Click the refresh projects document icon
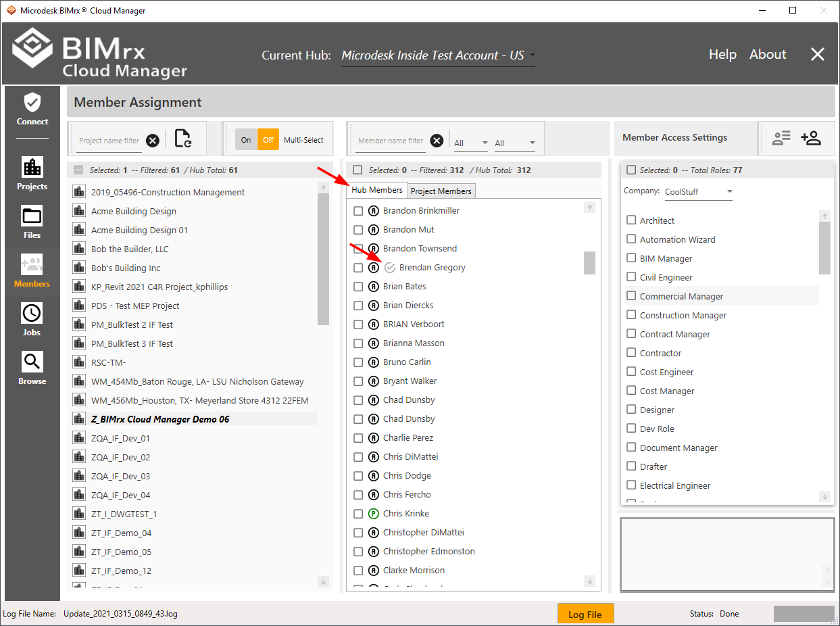 182,139
